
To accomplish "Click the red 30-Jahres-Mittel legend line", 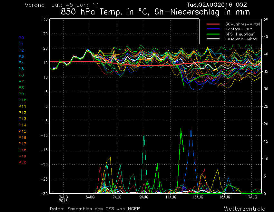I will point(213,24).
